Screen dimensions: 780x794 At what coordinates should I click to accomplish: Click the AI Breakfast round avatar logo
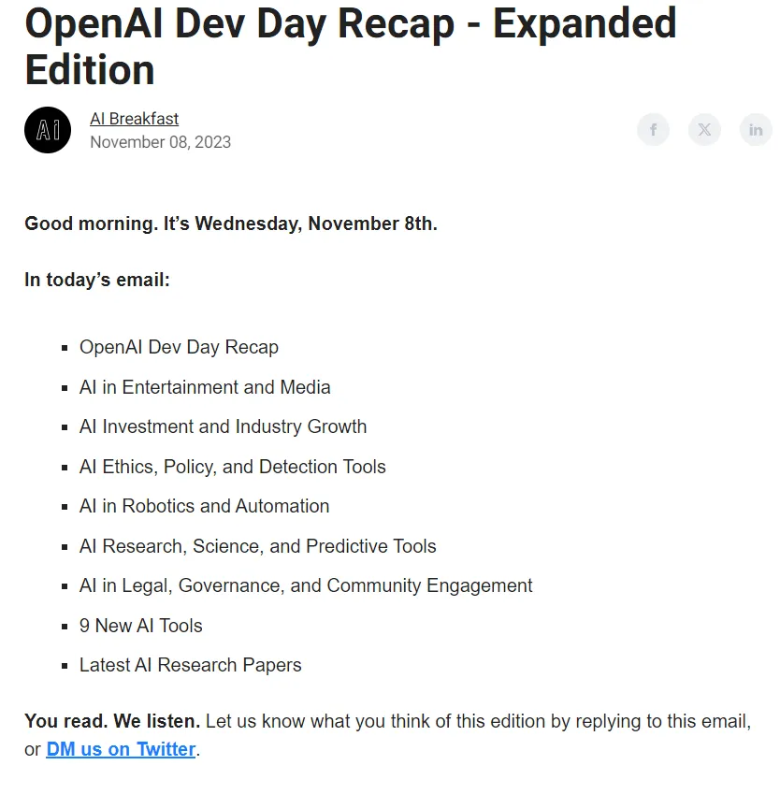tap(48, 130)
